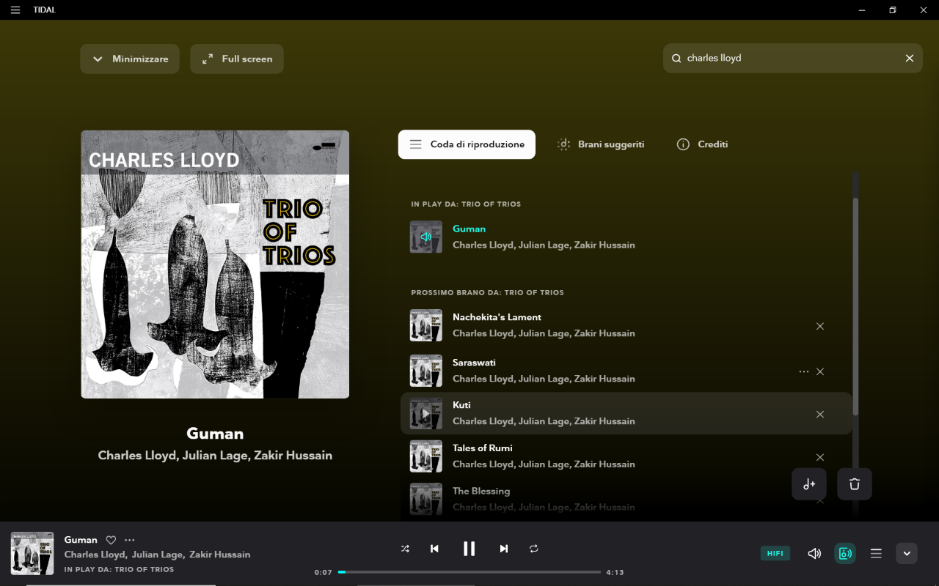Open the play queue list icon
The width and height of the screenshot is (939, 586).
(876, 554)
